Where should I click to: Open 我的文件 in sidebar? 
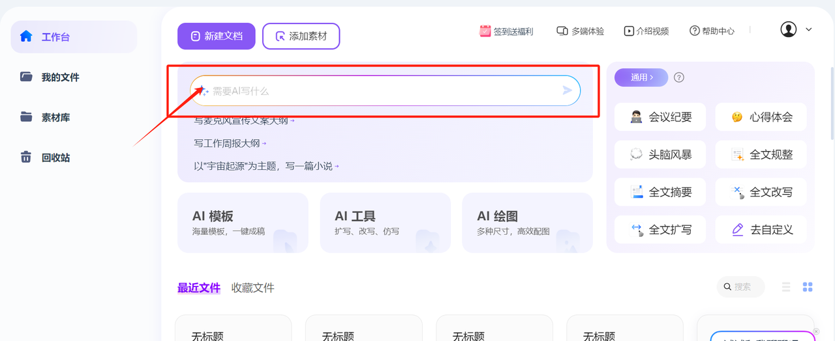60,77
